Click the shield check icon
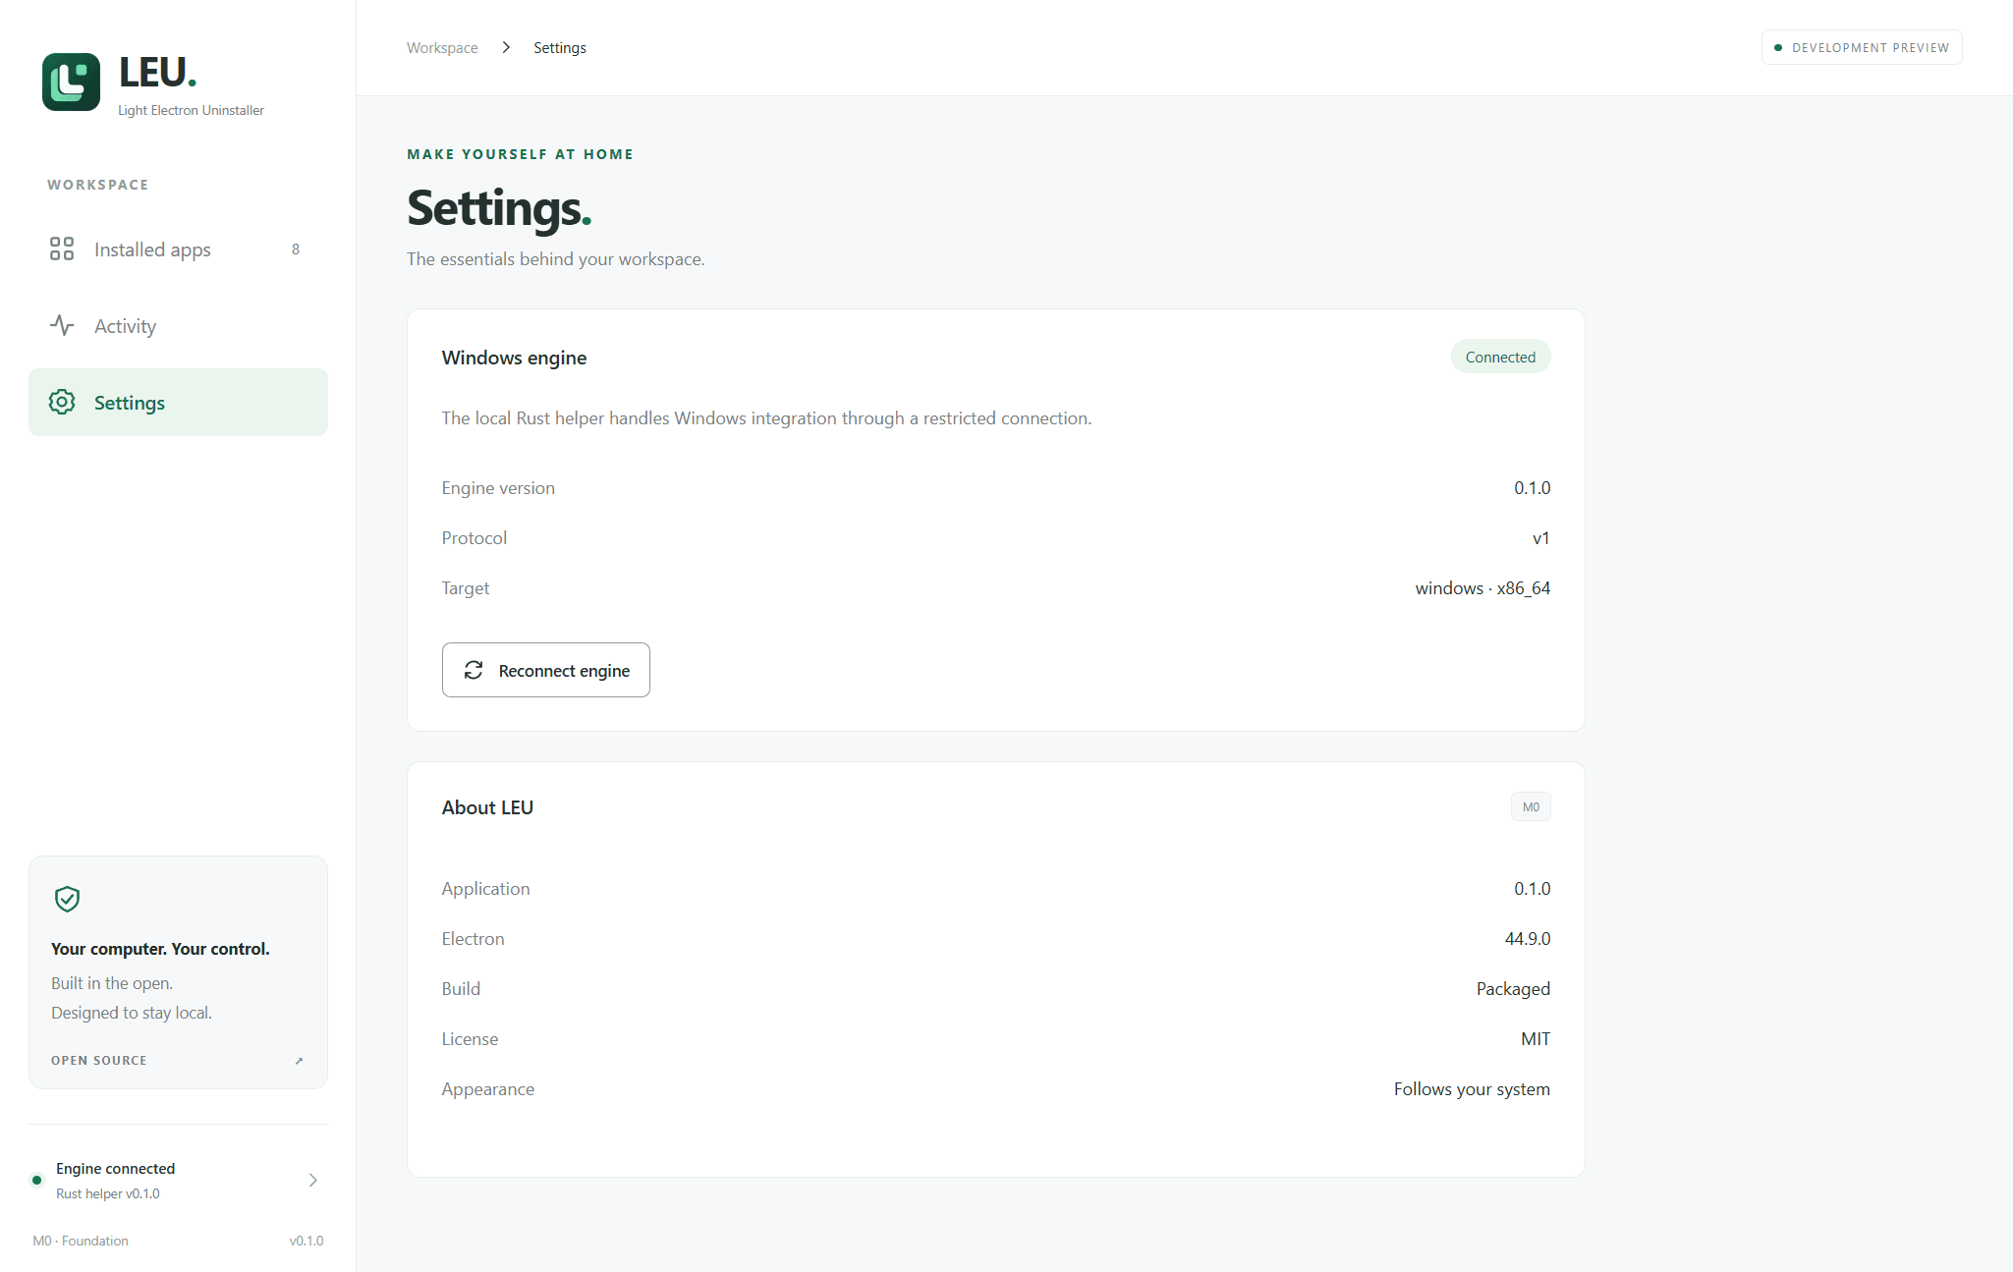 67,899
